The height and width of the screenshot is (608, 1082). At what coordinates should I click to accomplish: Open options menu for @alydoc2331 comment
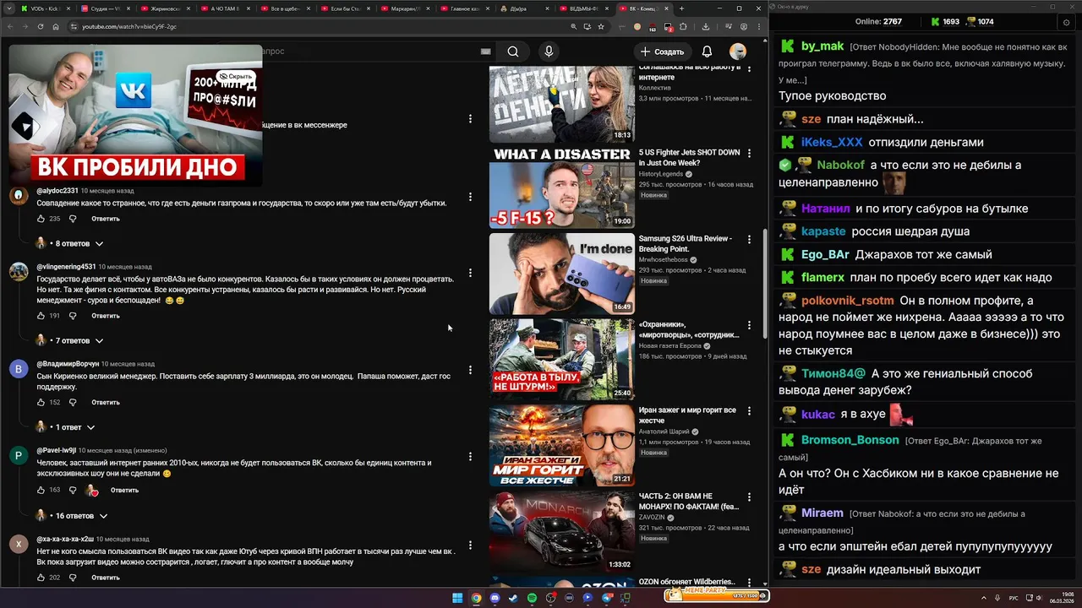(x=470, y=196)
